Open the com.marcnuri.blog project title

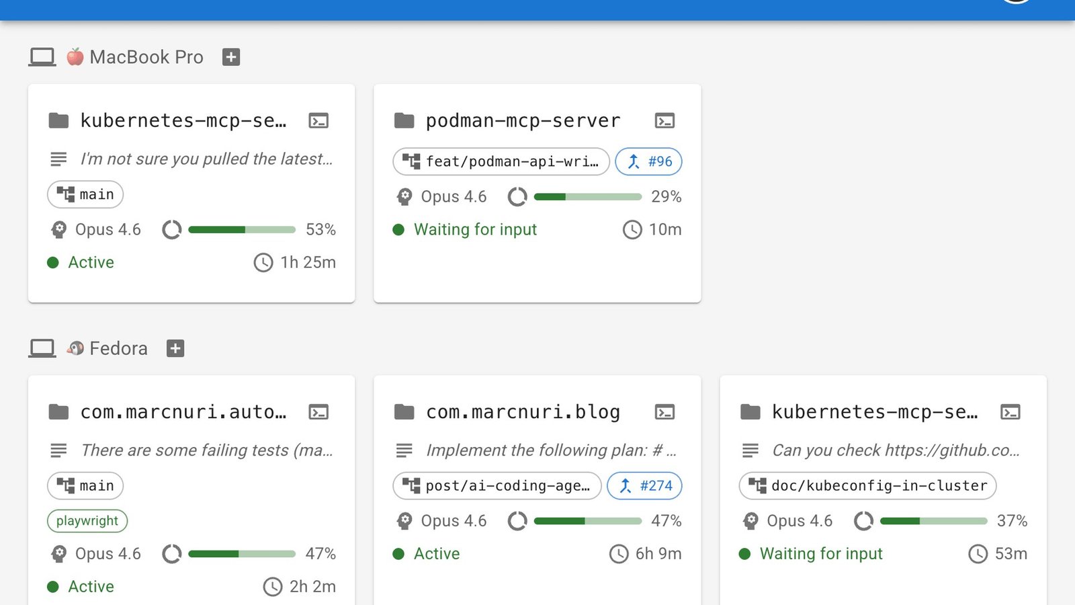click(x=523, y=412)
